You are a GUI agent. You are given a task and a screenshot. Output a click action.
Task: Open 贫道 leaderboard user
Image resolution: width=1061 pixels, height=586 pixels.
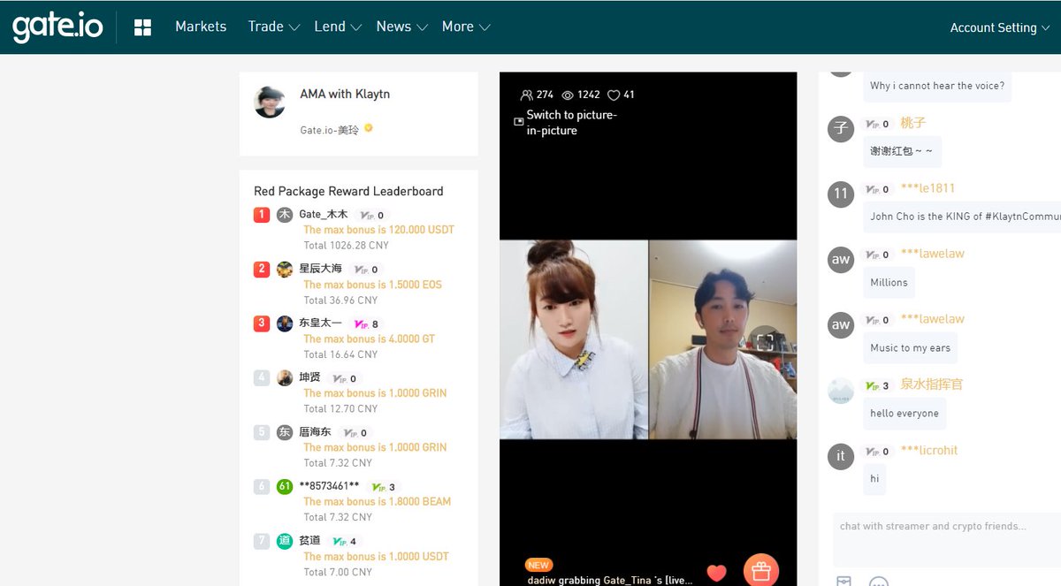(309, 541)
